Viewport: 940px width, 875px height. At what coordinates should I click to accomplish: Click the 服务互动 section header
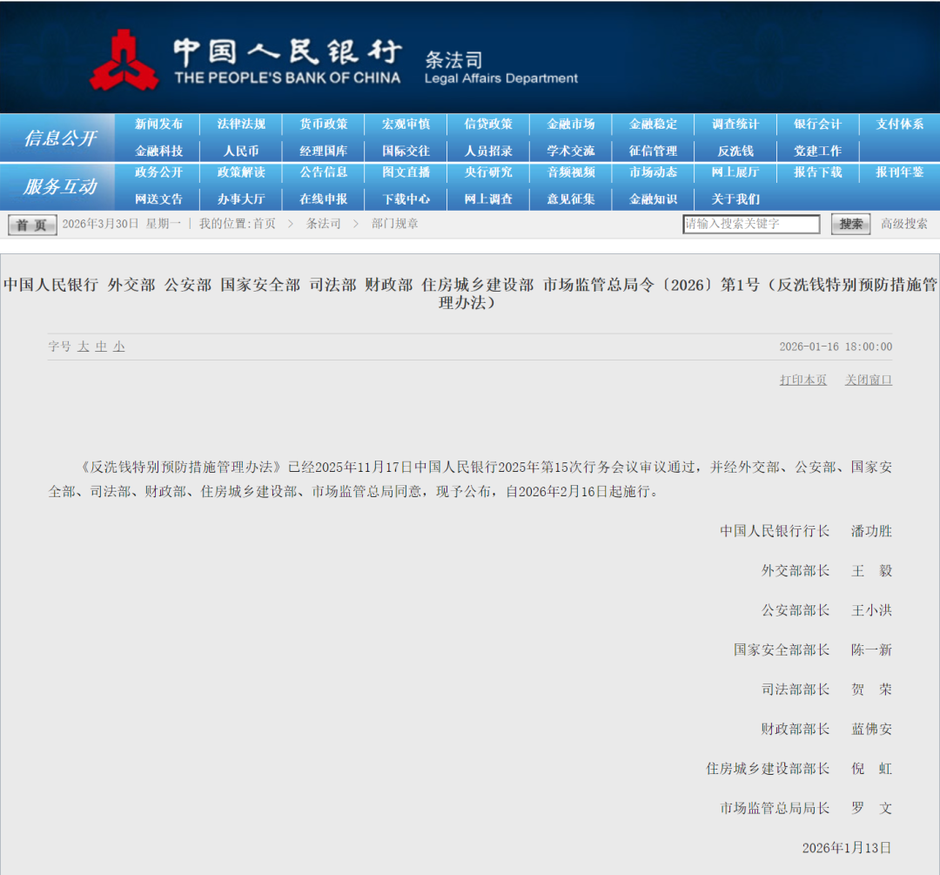point(59,186)
